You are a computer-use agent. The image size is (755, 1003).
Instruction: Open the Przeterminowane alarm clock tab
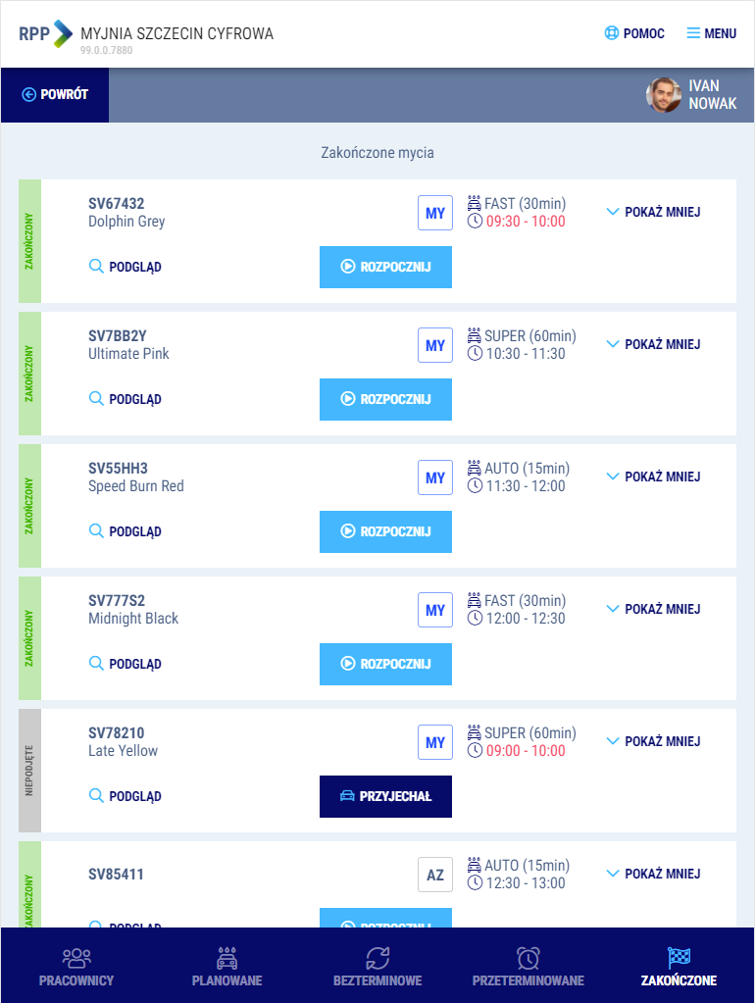click(x=528, y=958)
